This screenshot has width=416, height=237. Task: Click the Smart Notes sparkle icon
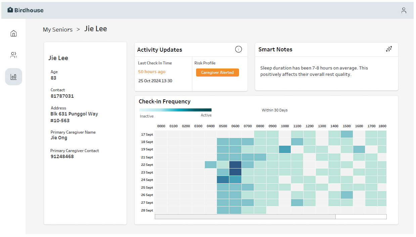click(389, 49)
